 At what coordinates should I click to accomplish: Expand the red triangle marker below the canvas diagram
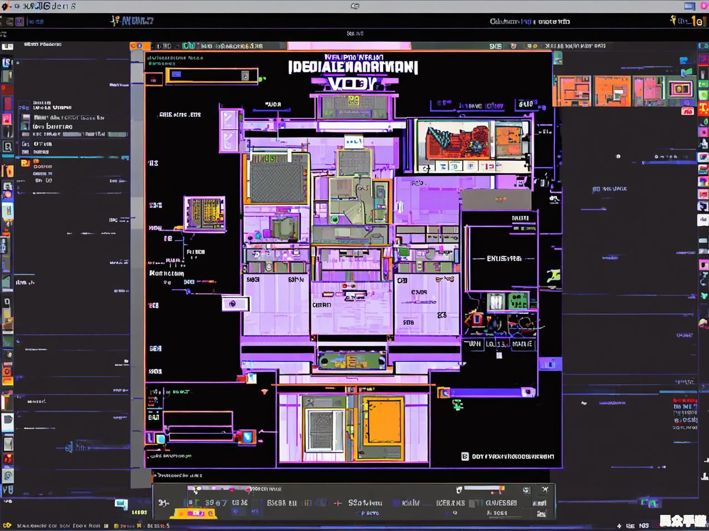(x=265, y=392)
